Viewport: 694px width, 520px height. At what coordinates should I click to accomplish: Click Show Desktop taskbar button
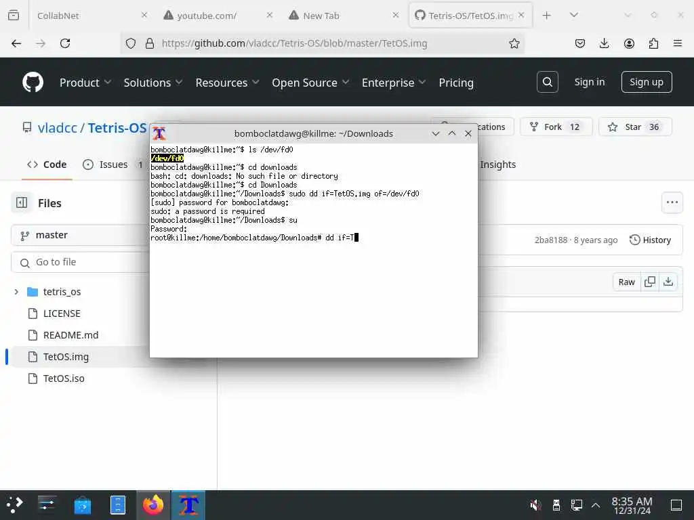[676, 505]
